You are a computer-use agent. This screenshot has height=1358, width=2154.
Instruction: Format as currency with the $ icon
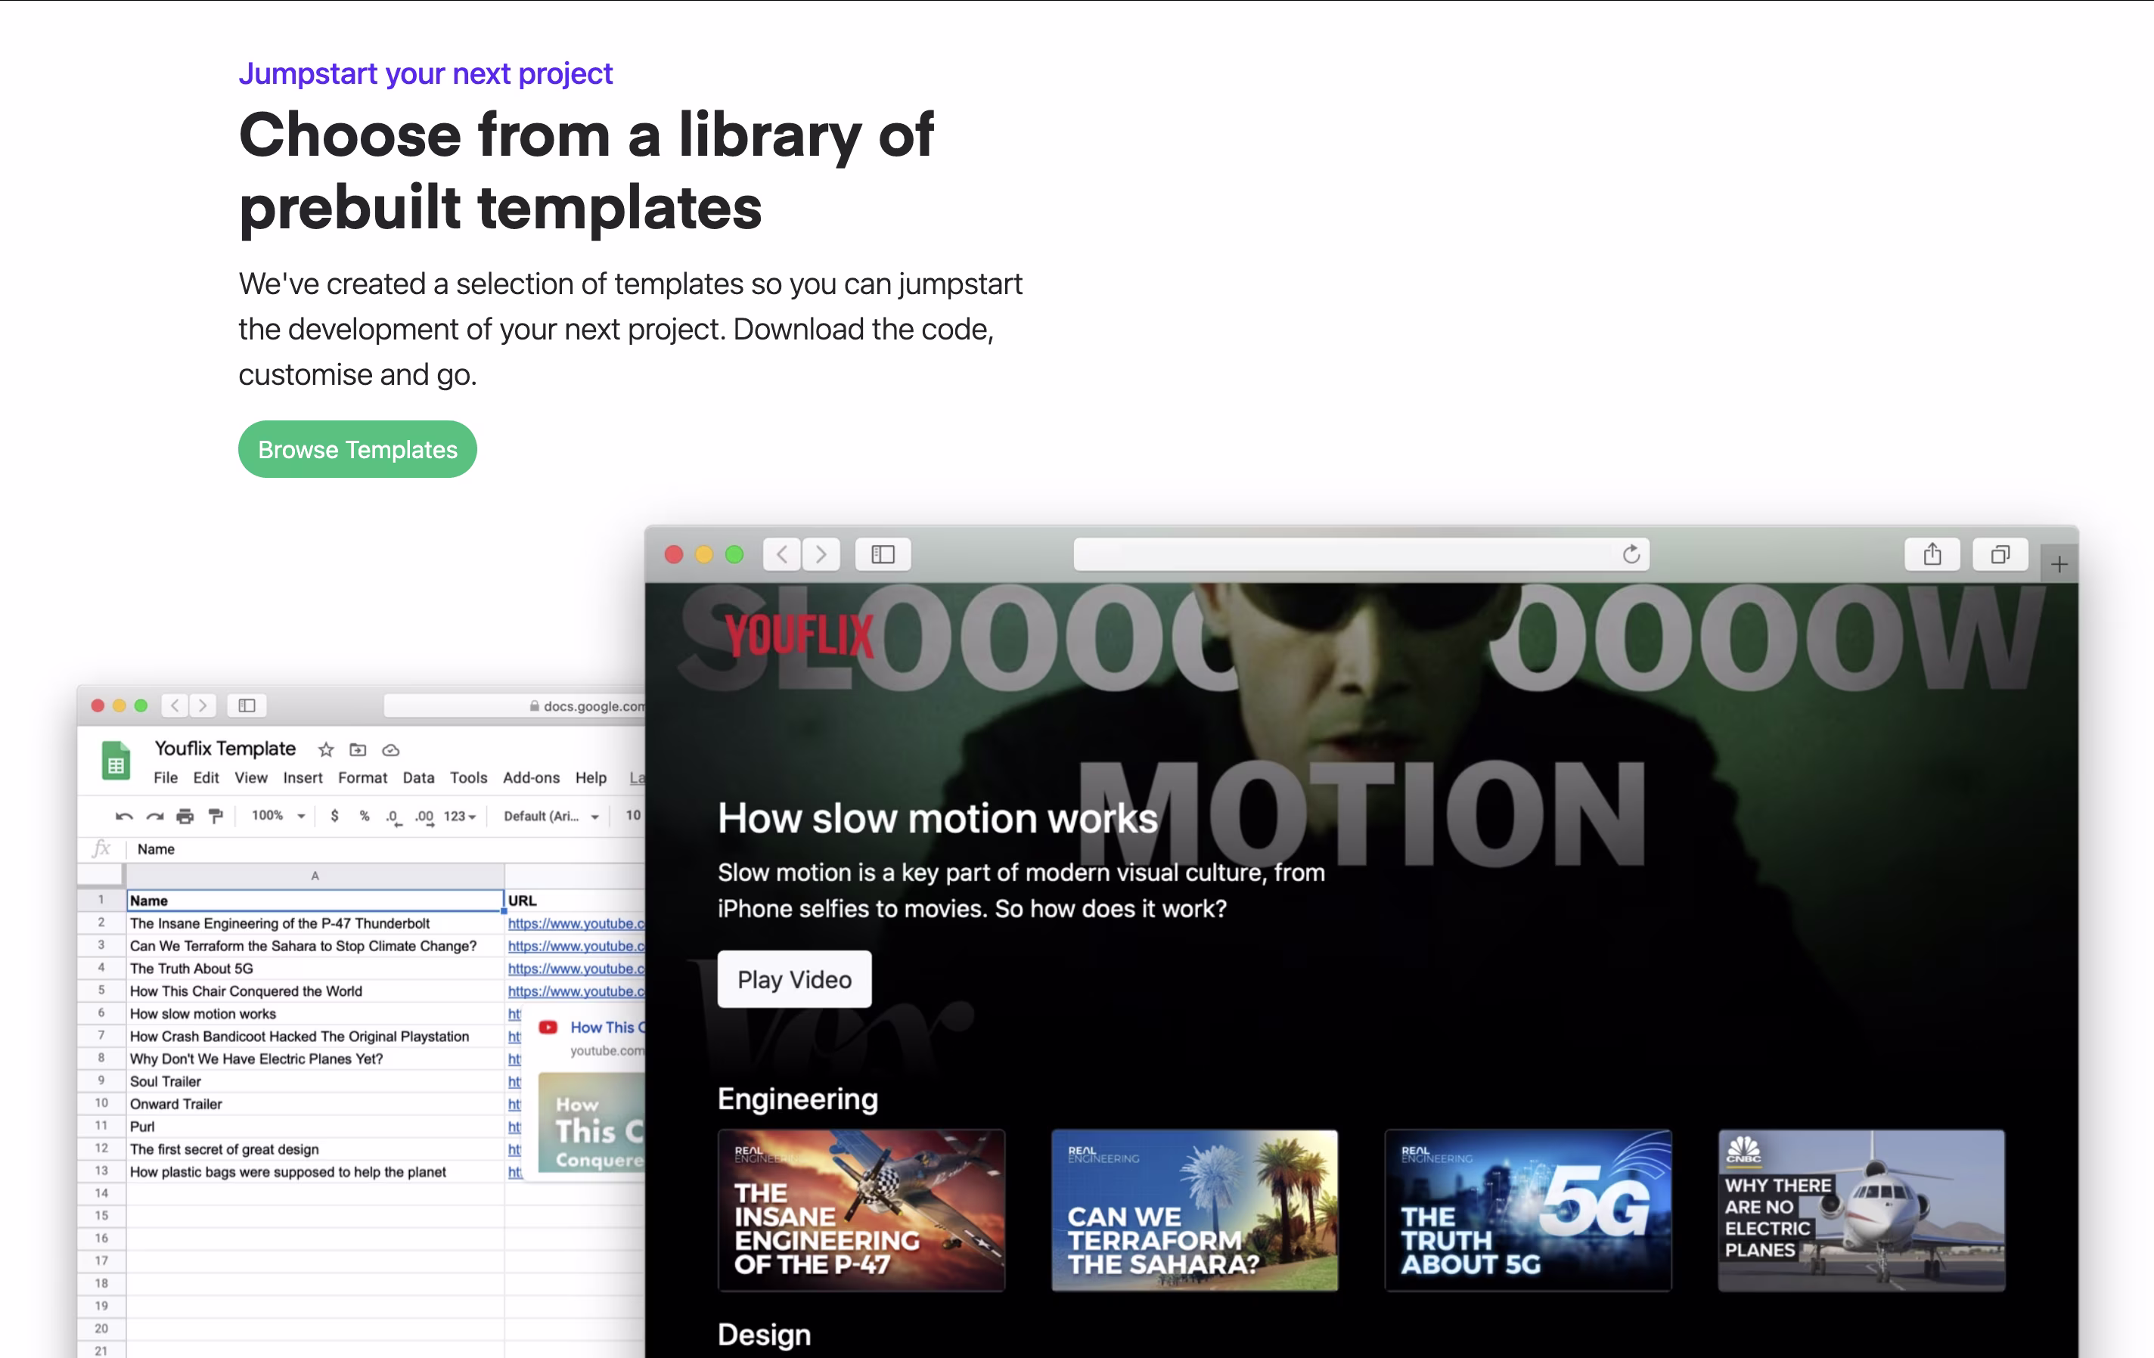tap(334, 815)
